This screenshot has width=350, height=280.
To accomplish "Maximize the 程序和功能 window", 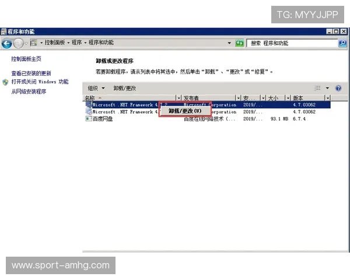I will tap(336, 32).
